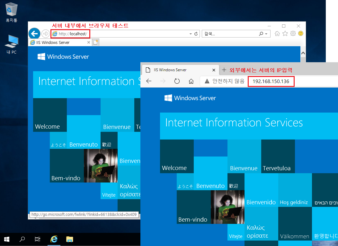
Task: Open File Explorer from taskbar
Action: pyautogui.click(x=70, y=239)
